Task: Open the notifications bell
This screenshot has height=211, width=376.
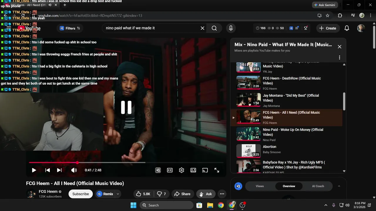Action: point(347,28)
